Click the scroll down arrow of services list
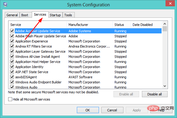The height and width of the screenshot is (118, 177). pyautogui.click(x=165, y=86)
